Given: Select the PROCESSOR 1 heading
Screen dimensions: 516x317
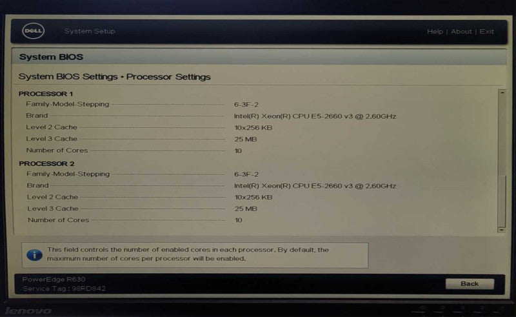Looking at the screenshot, I should click(x=46, y=94).
